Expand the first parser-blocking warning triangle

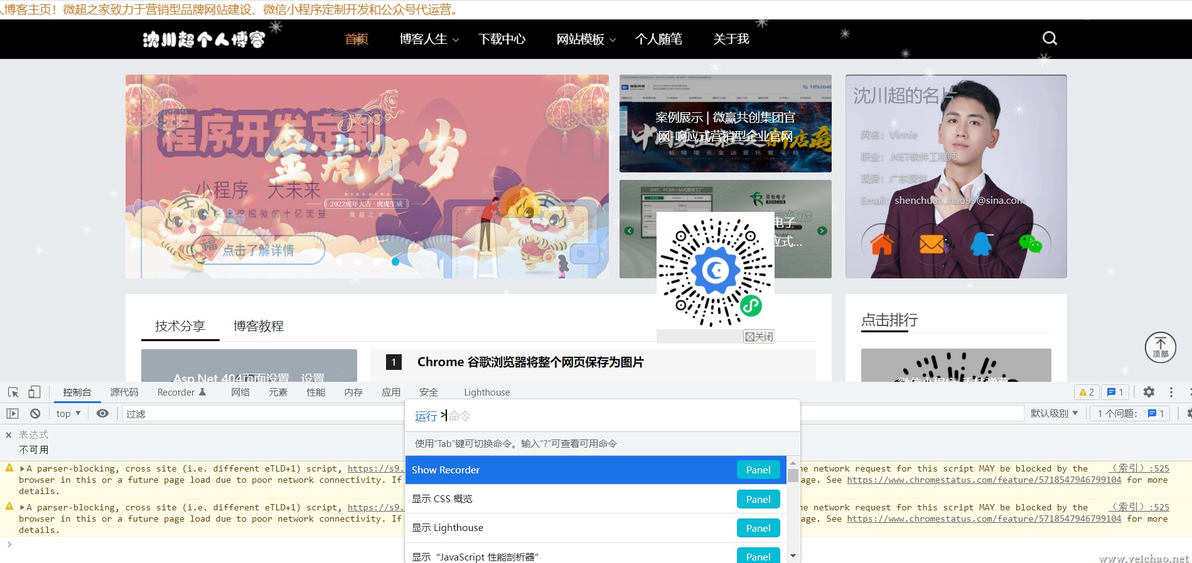tap(23, 468)
